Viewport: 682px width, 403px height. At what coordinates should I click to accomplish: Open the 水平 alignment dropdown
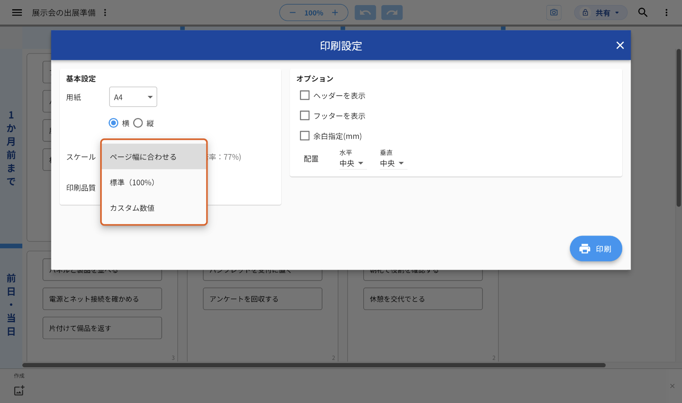click(353, 163)
